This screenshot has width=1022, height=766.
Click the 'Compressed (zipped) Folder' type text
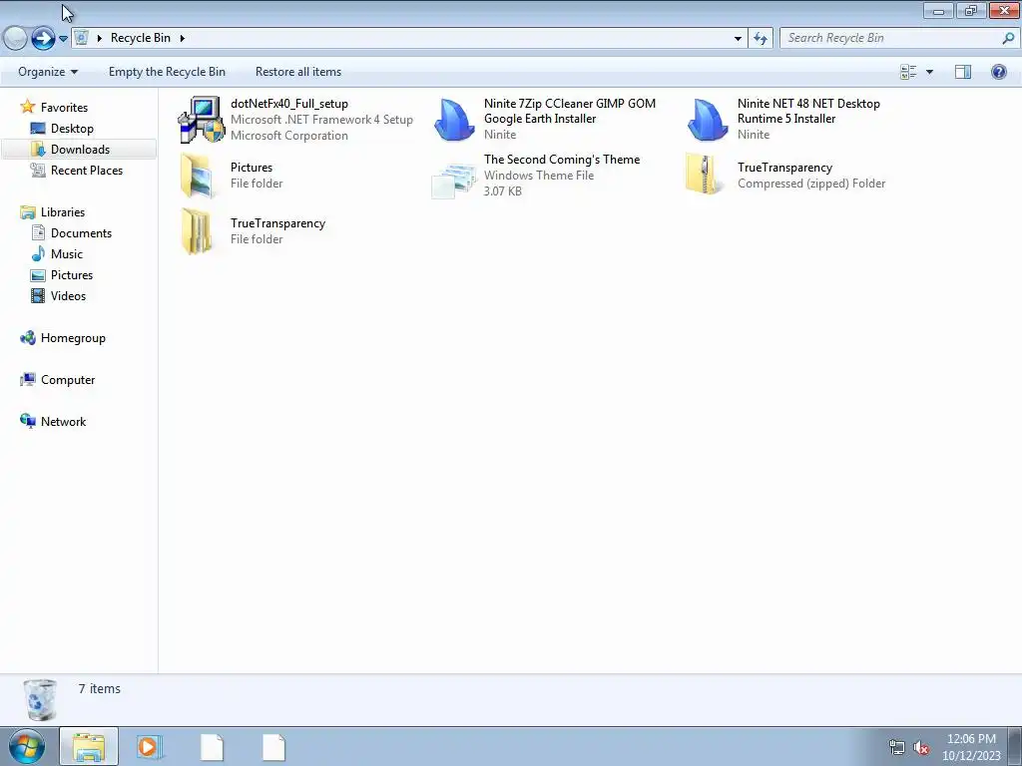click(x=811, y=184)
